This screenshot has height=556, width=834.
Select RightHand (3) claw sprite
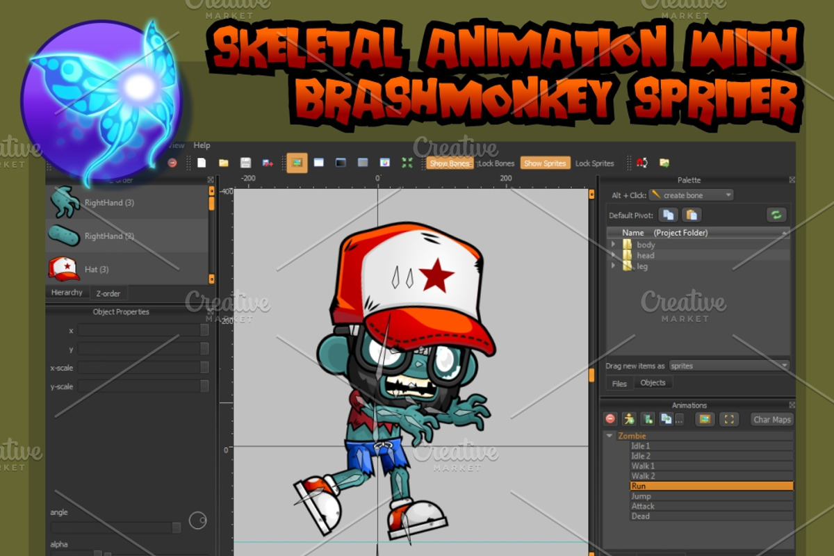(x=127, y=203)
